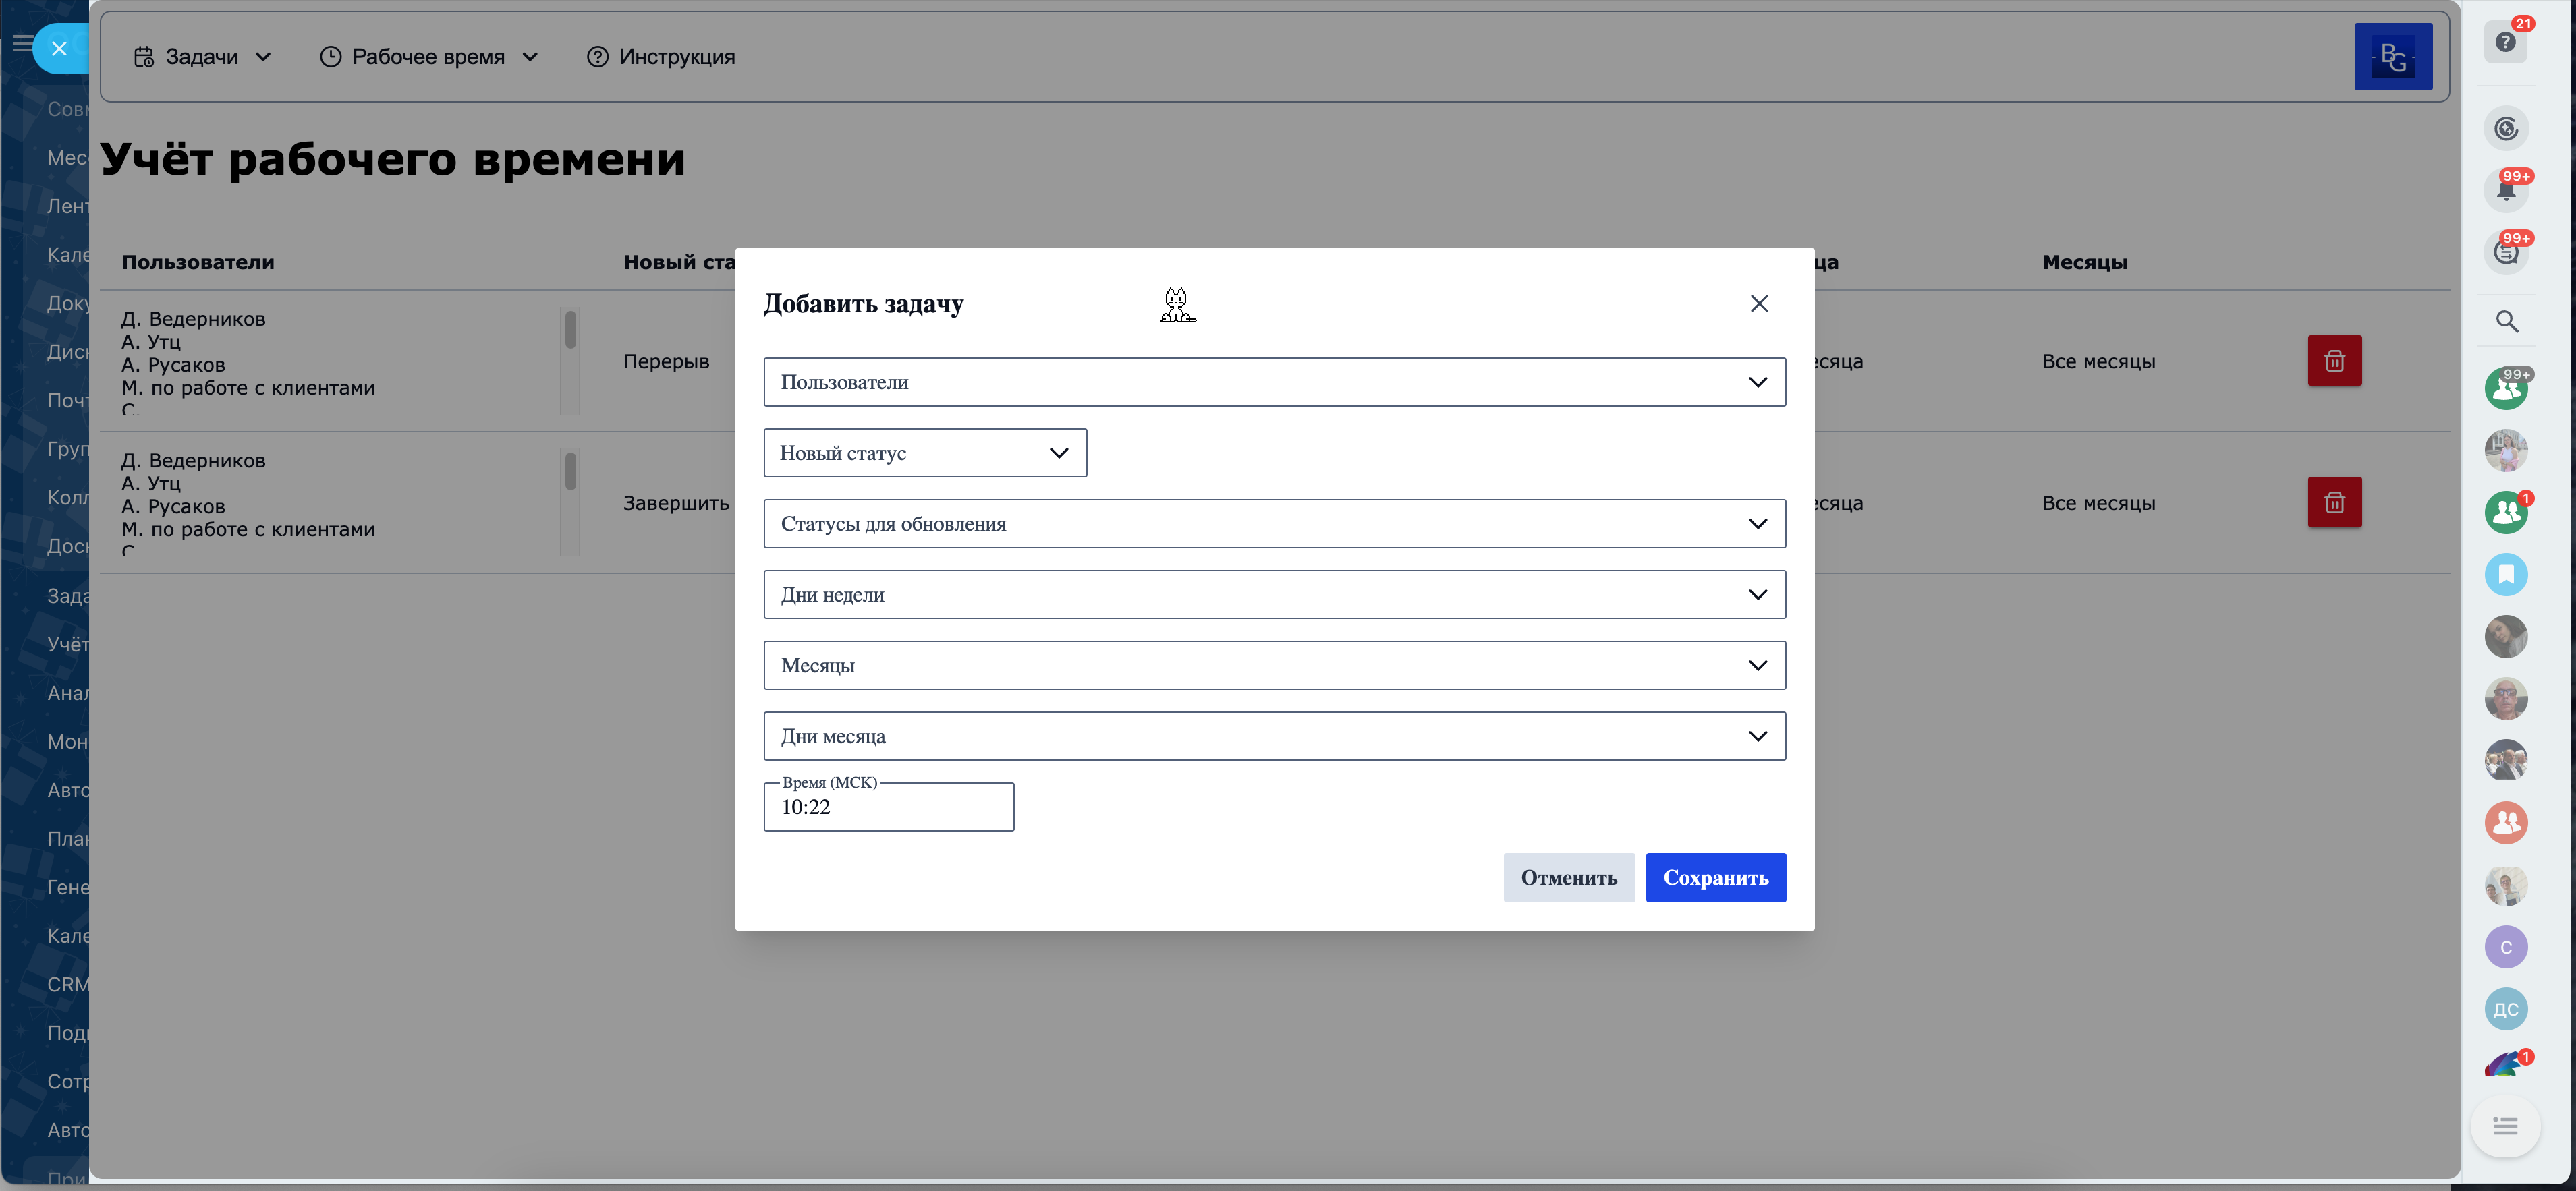Open the blue bookmark chat icon

click(2505, 575)
